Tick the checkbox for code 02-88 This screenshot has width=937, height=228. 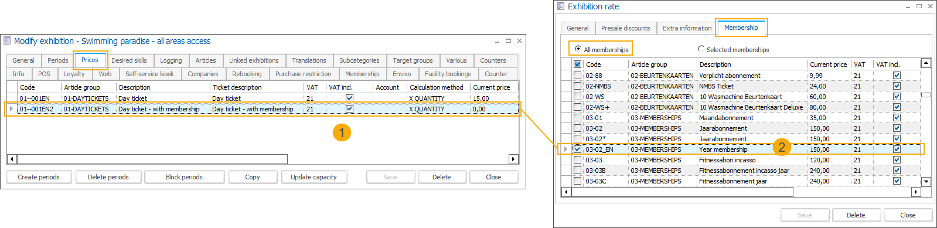point(578,76)
